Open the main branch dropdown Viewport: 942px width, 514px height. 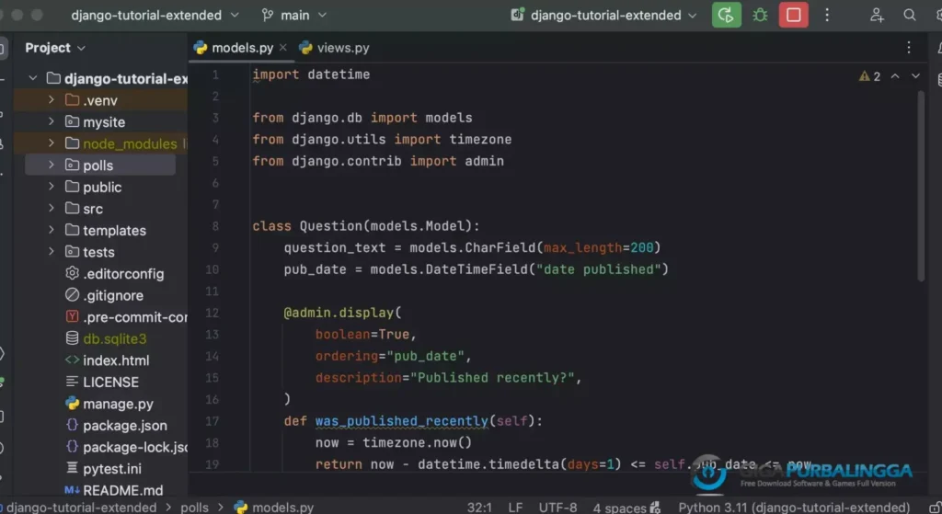pyautogui.click(x=294, y=15)
